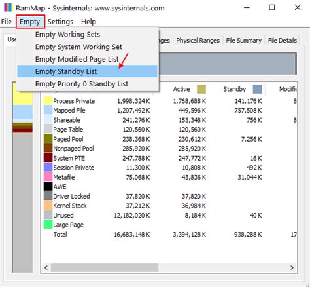The width and height of the screenshot is (310, 287).
Task: Click the Active column olive color swatch
Action: [x=201, y=89]
